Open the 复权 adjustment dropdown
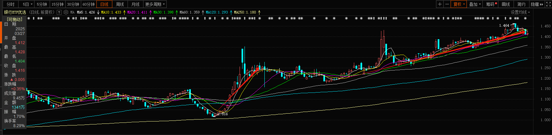Screen dimensions: 552x135 coord(459,4)
